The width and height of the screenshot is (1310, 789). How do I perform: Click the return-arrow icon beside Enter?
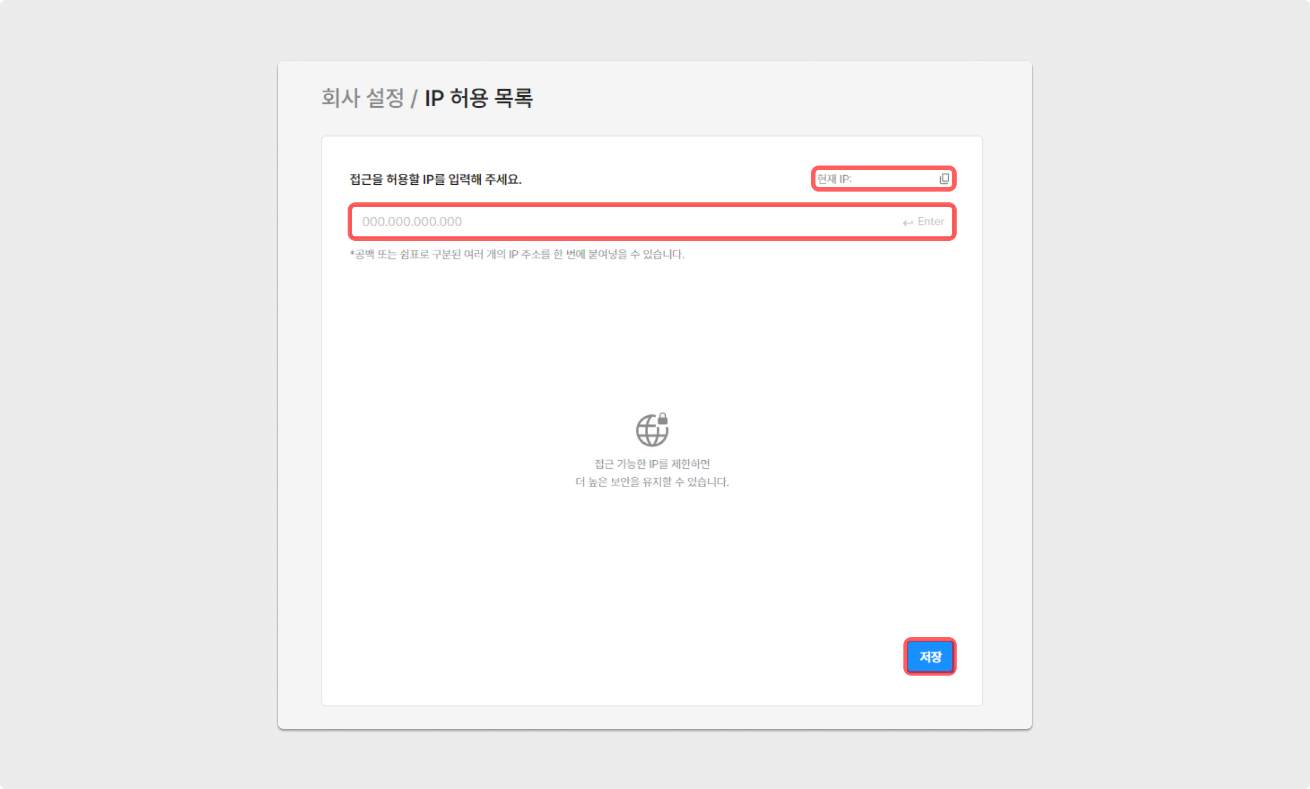pyautogui.click(x=908, y=222)
